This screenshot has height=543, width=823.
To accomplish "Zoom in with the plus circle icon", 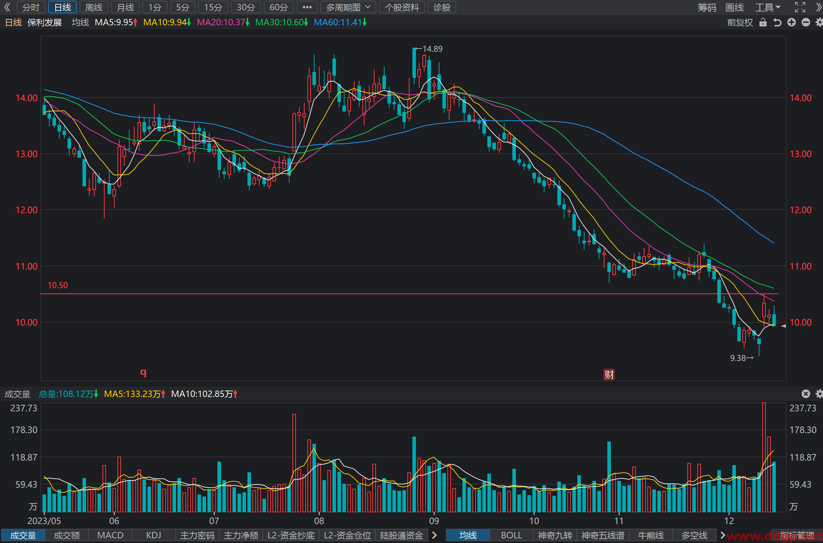I will tap(792, 22).
